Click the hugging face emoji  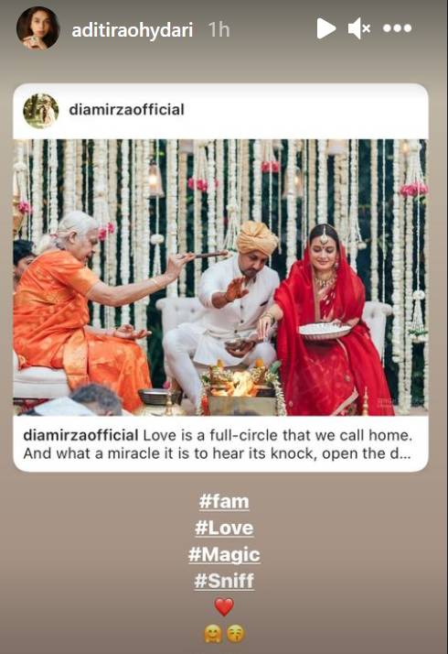coord(212,635)
